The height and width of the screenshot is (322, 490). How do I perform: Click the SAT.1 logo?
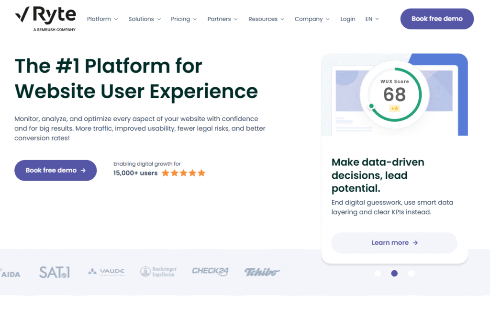(x=55, y=272)
